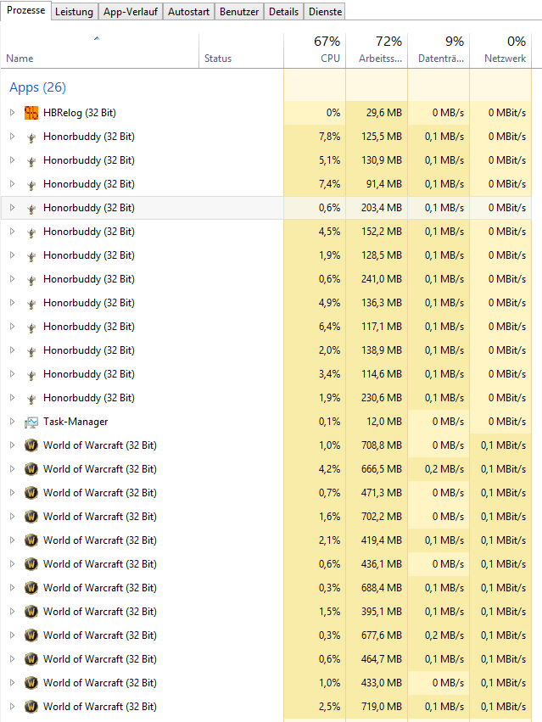This screenshot has width=542, height=722.
Task: Click the World of Warcraft icon using 471,3 MB
Action: [x=31, y=493]
